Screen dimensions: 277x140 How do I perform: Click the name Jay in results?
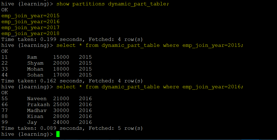coord(32,122)
